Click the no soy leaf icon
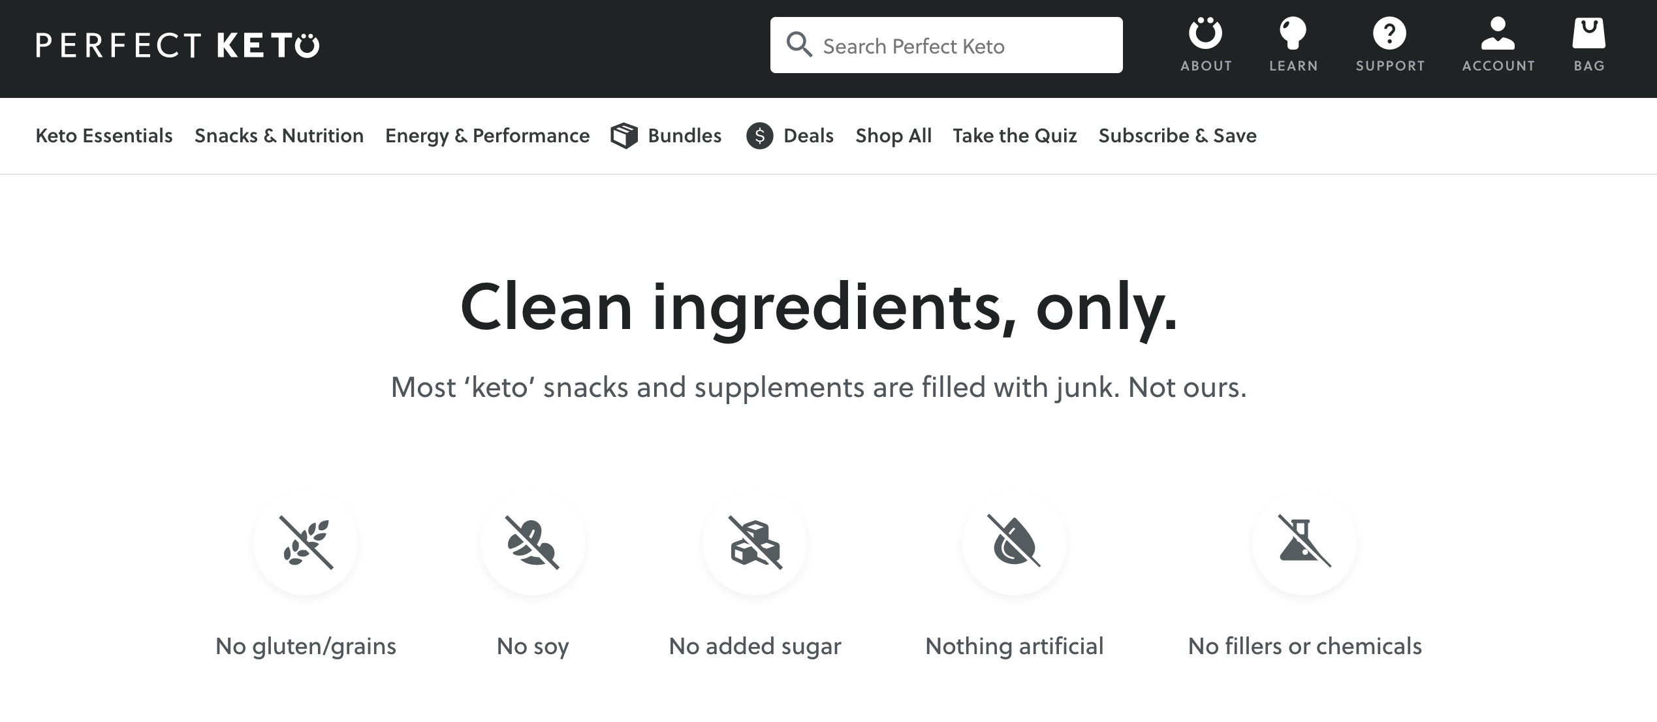Screen dimensions: 1657x722 tap(533, 542)
